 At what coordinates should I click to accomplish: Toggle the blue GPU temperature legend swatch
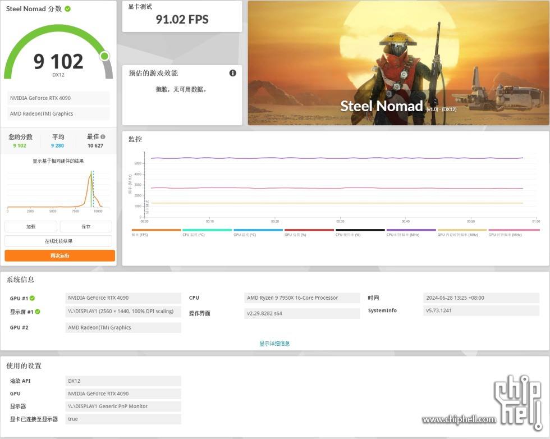click(258, 230)
